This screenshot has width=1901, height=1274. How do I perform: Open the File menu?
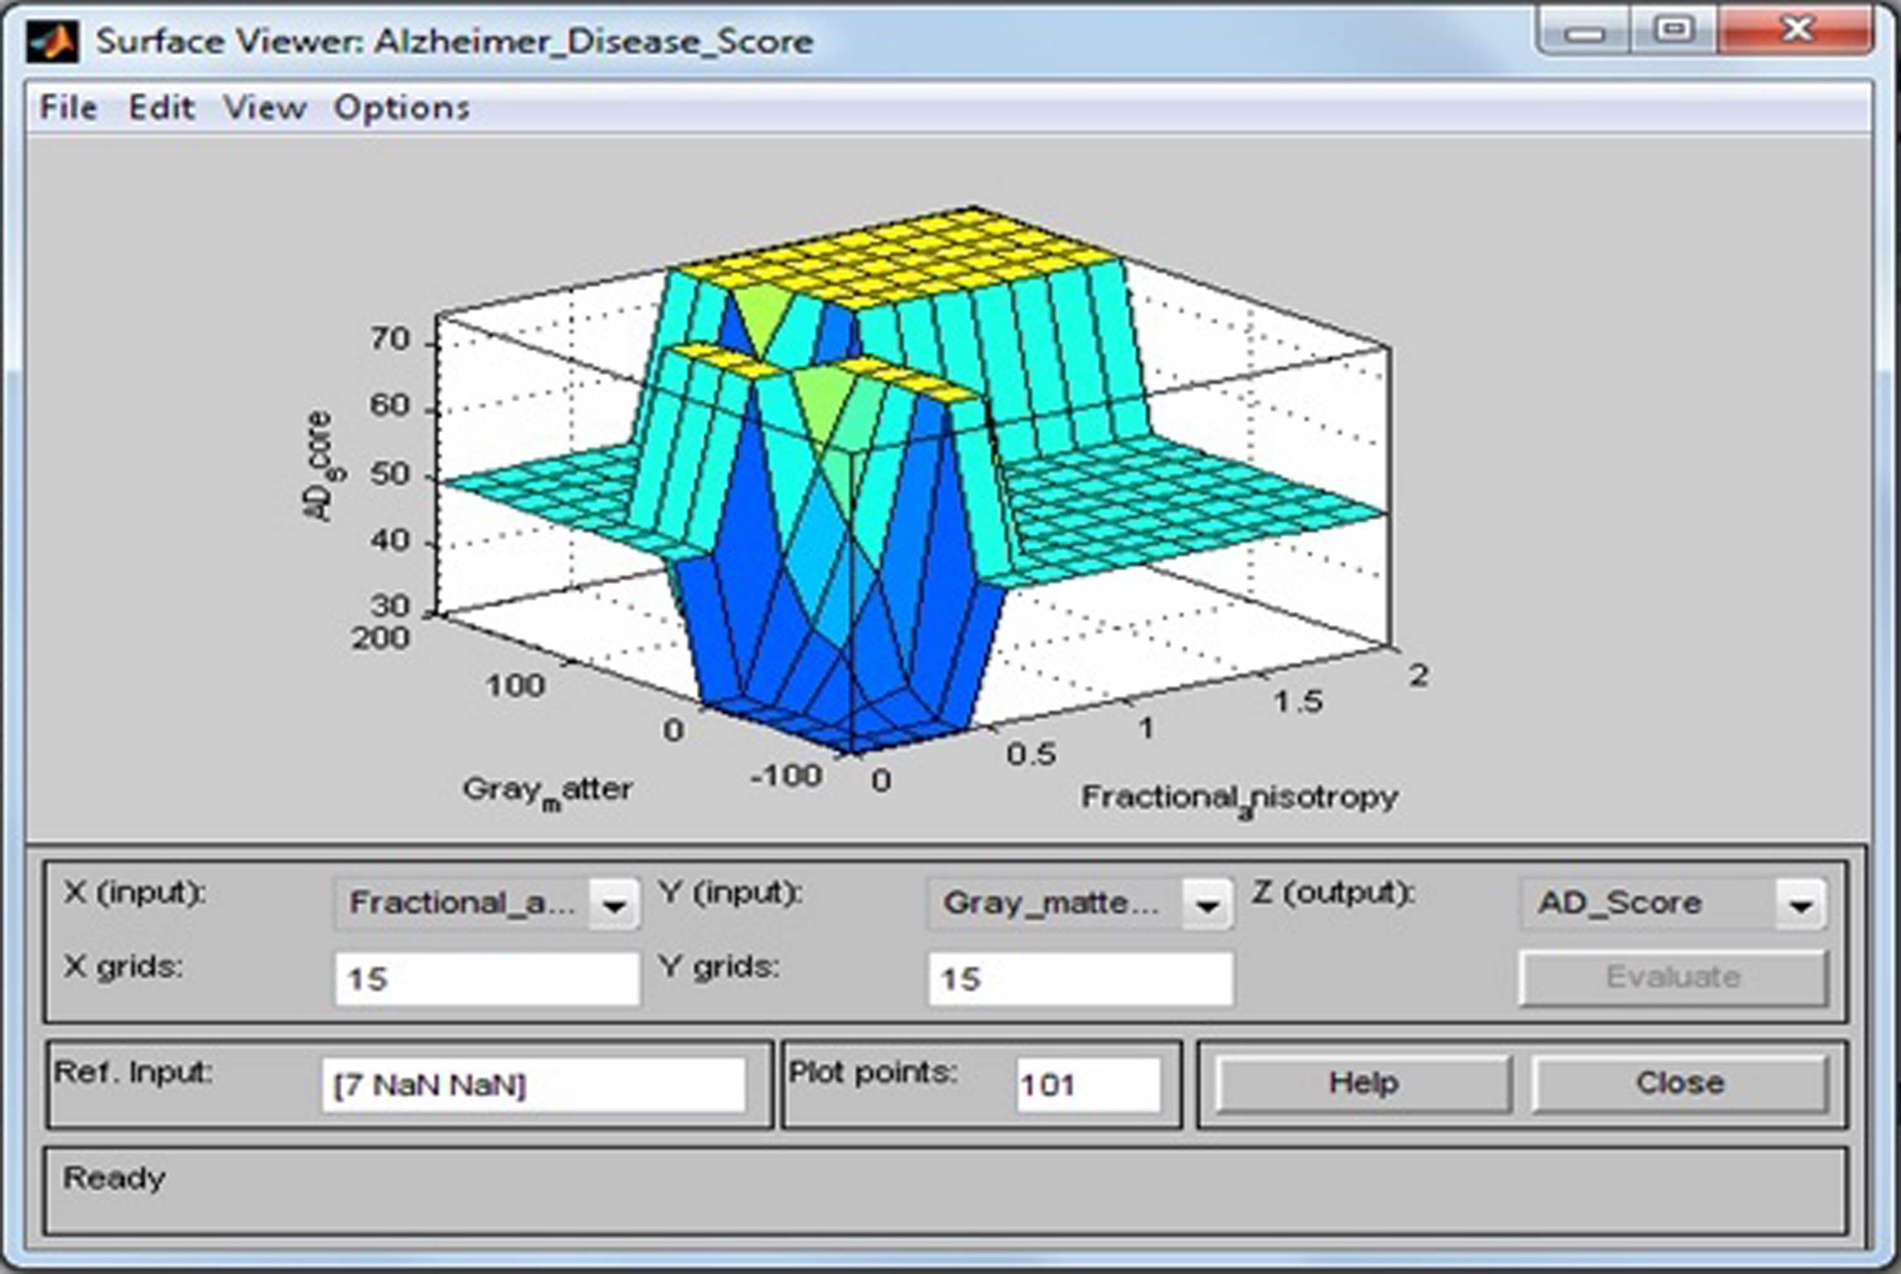68,108
